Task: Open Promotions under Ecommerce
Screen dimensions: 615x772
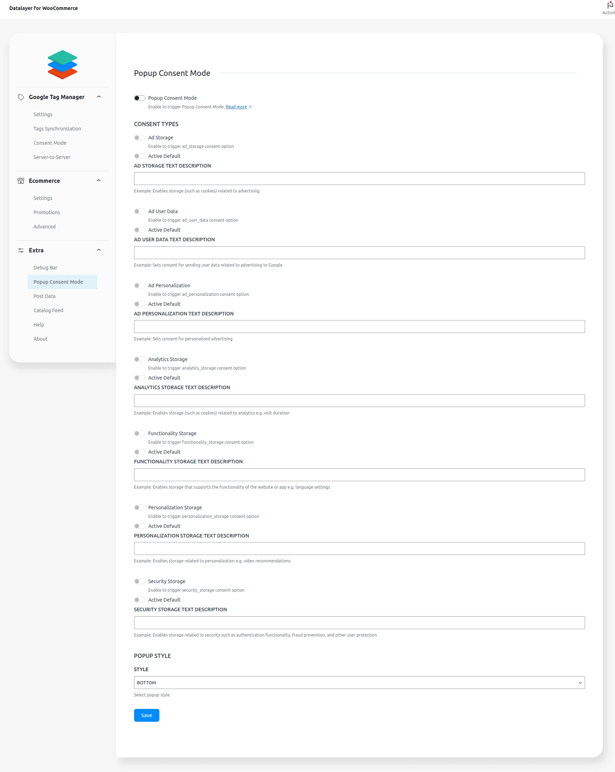Action: [x=47, y=212]
